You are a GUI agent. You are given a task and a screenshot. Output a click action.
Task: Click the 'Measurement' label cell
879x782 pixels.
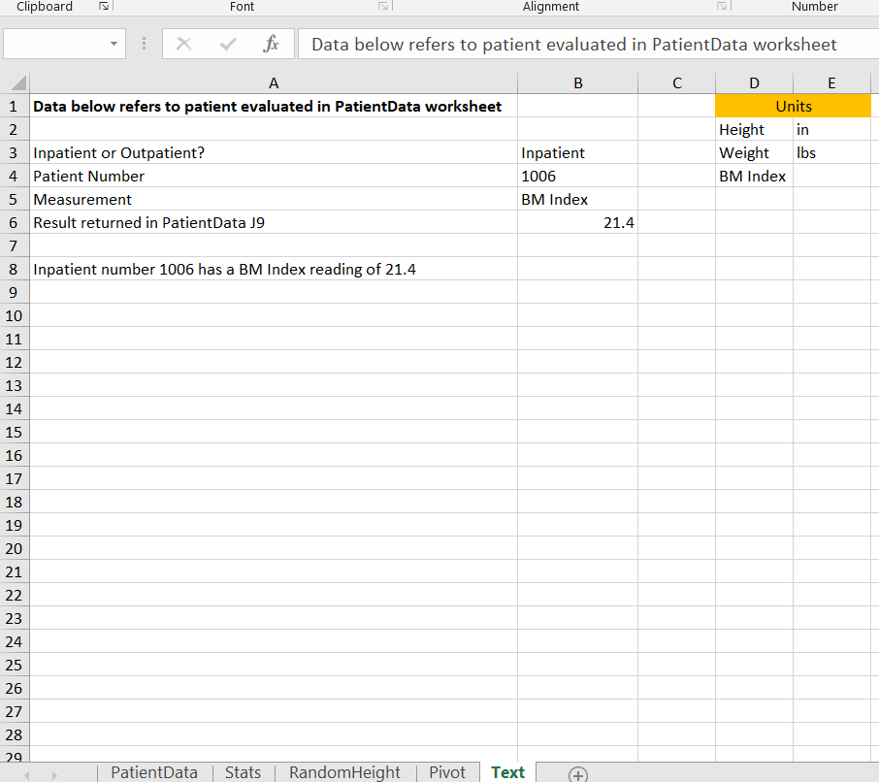click(x=274, y=200)
